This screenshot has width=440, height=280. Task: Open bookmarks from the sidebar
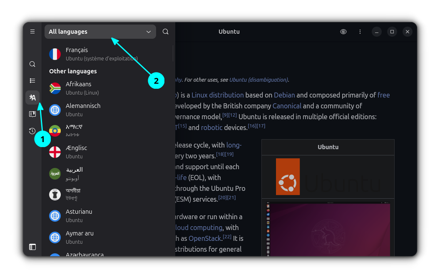click(32, 114)
